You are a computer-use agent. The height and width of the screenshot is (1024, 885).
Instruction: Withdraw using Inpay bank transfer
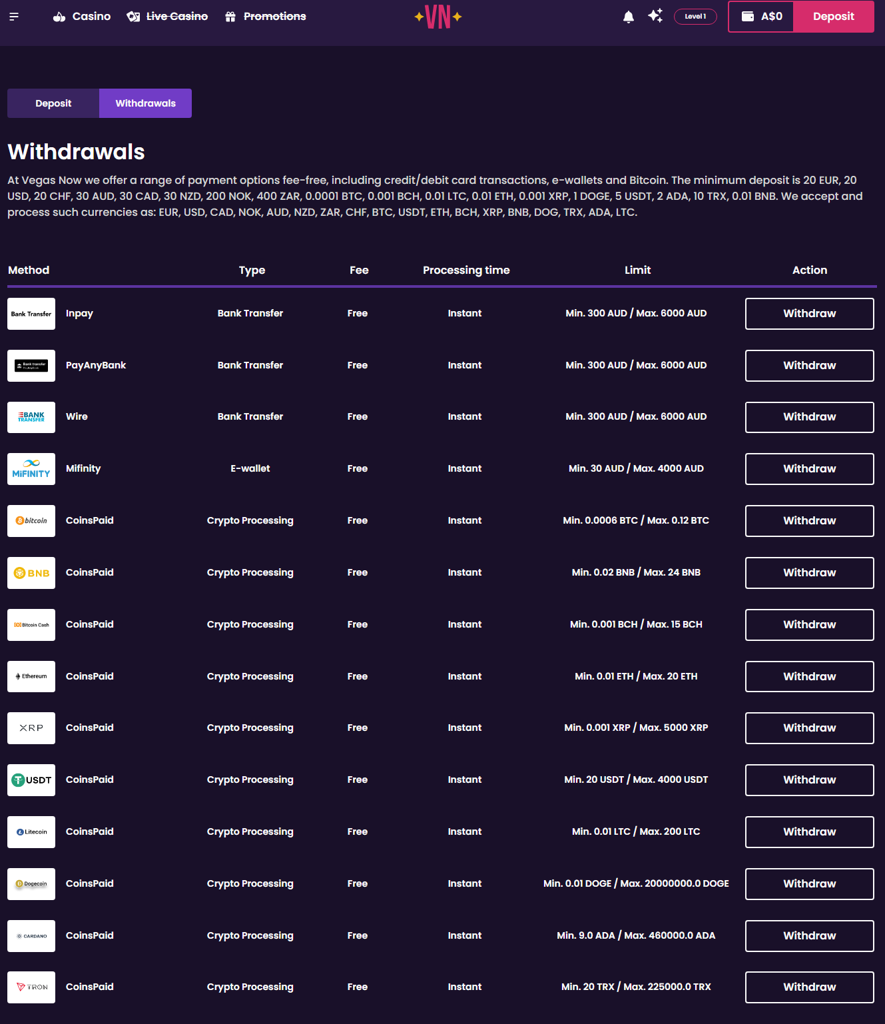pos(809,314)
